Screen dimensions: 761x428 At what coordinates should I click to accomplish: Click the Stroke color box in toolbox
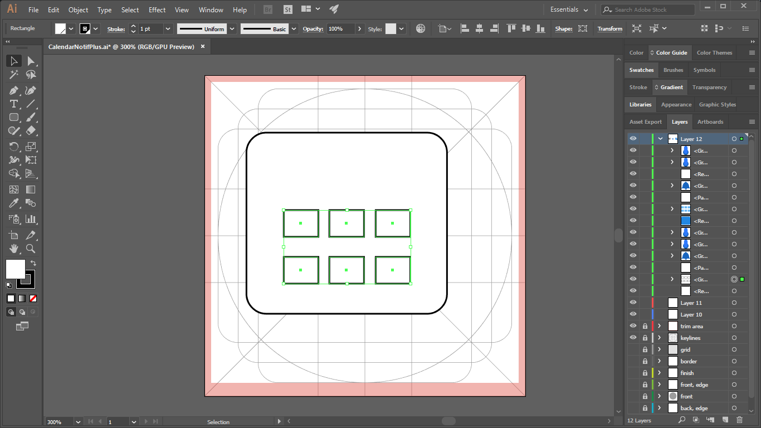point(26,279)
